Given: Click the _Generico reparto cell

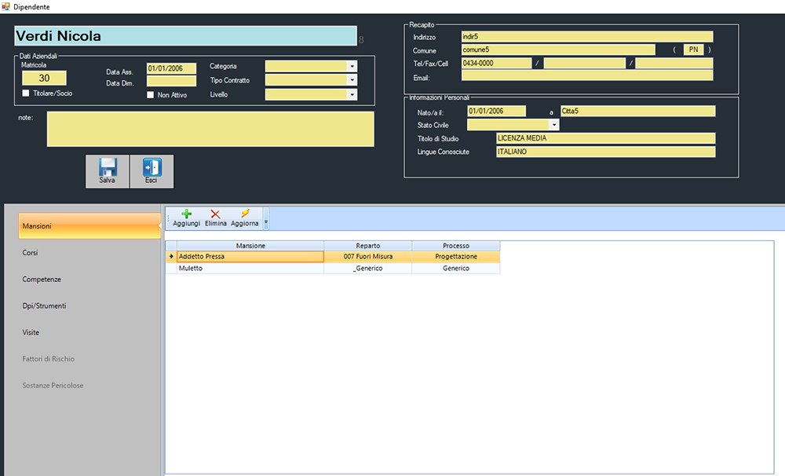Looking at the screenshot, I should pyautogui.click(x=368, y=268).
